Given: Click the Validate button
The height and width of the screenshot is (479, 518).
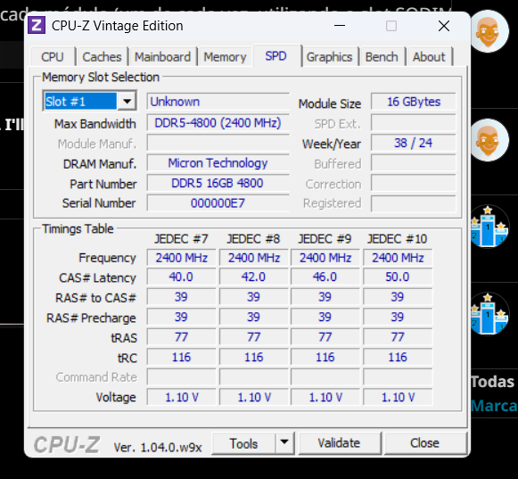Looking at the screenshot, I should [340, 443].
